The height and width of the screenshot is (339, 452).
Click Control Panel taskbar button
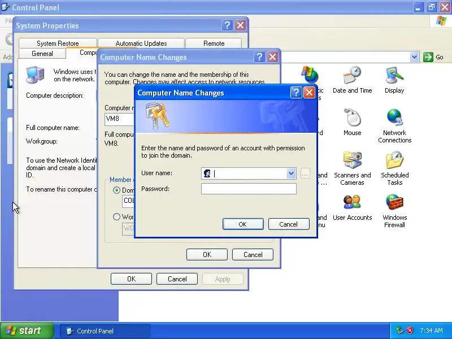tap(105, 331)
